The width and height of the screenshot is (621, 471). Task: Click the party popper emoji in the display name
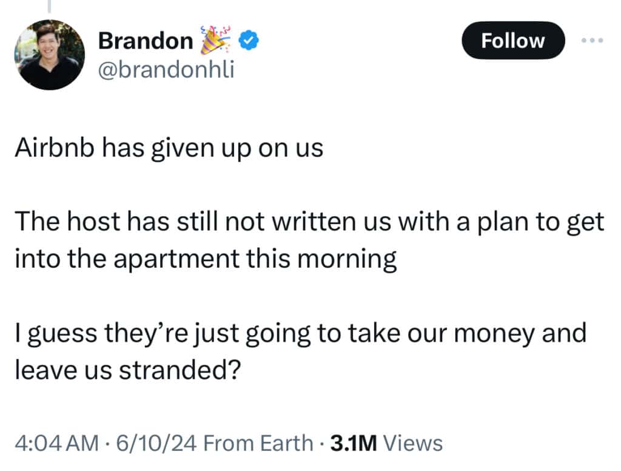click(215, 39)
